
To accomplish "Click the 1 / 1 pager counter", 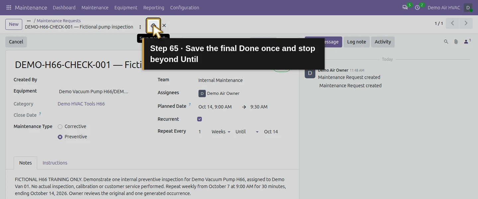I will point(439,23).
